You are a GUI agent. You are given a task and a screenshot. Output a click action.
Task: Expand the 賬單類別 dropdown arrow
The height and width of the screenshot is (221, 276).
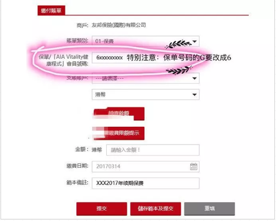pos(194,41)
